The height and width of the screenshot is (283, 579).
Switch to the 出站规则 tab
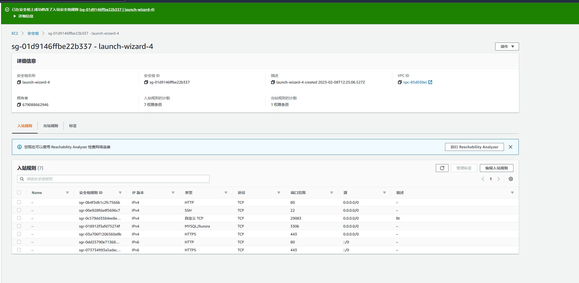pos(51,126)
